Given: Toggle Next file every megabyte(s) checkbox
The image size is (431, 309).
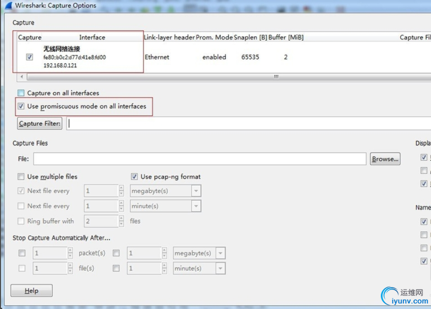Looking at the screenshot, I should pos(21,191).
